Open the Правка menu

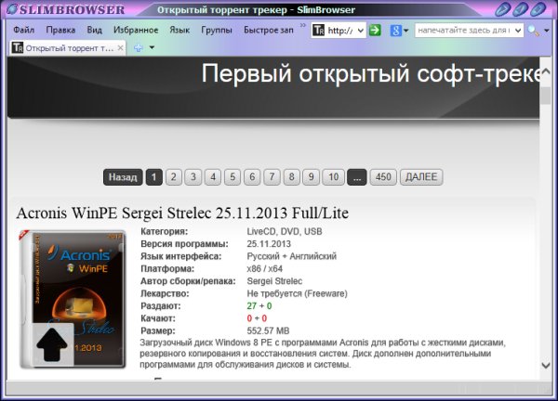60,31
